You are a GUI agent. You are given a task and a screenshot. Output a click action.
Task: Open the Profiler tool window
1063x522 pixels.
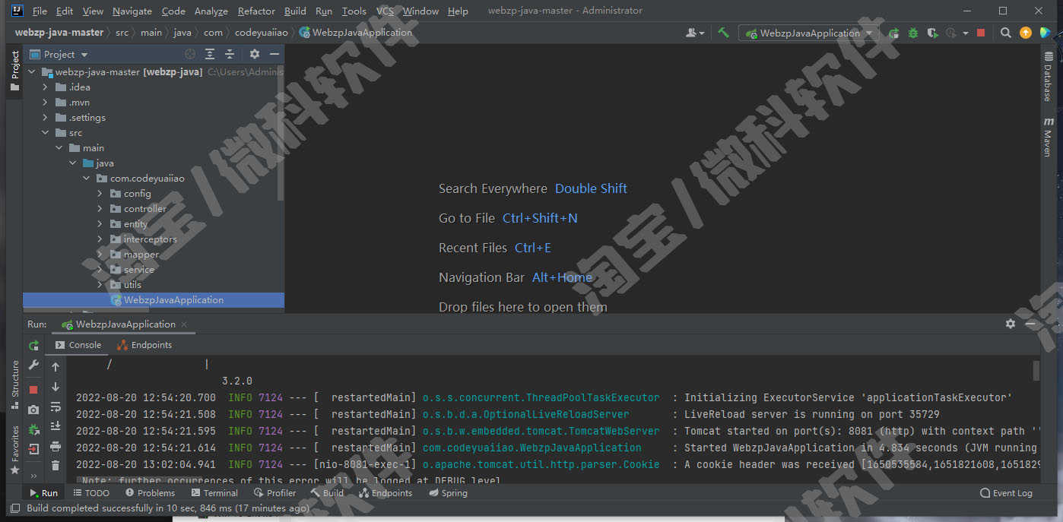point(274,493)
